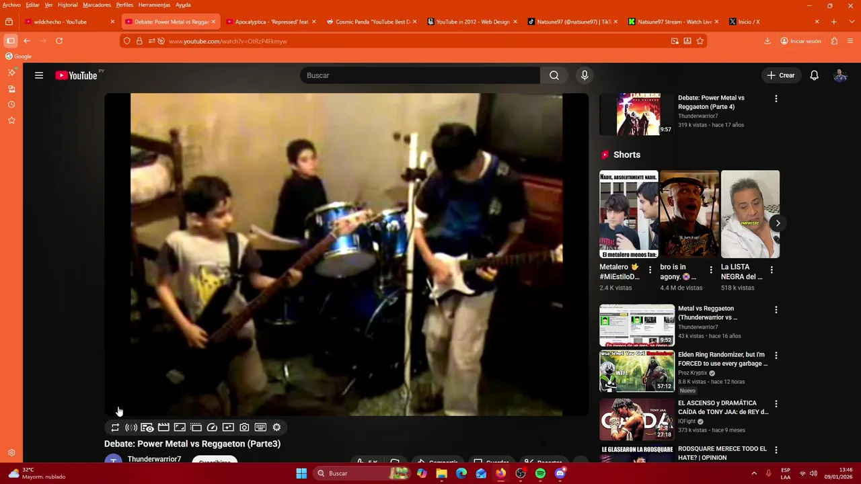Go to the YouTube home logo
The image size is (861, 484).
pos(76,75)
